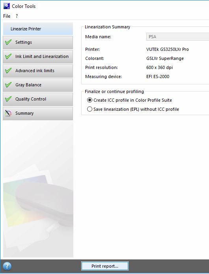The image size is (209, 274).
Task: Click the Summary step palette icon
Action: pyautogui.click(x=8, y=113)
